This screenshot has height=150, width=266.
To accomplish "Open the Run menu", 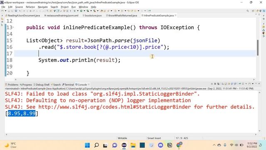I will (74, 7).
